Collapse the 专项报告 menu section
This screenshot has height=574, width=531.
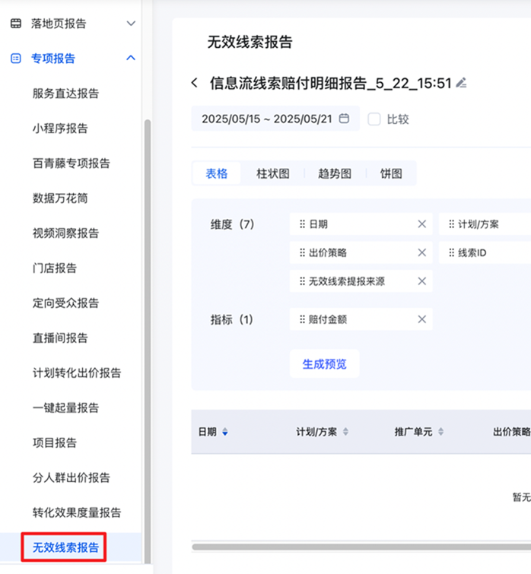[x=131, y=59]
